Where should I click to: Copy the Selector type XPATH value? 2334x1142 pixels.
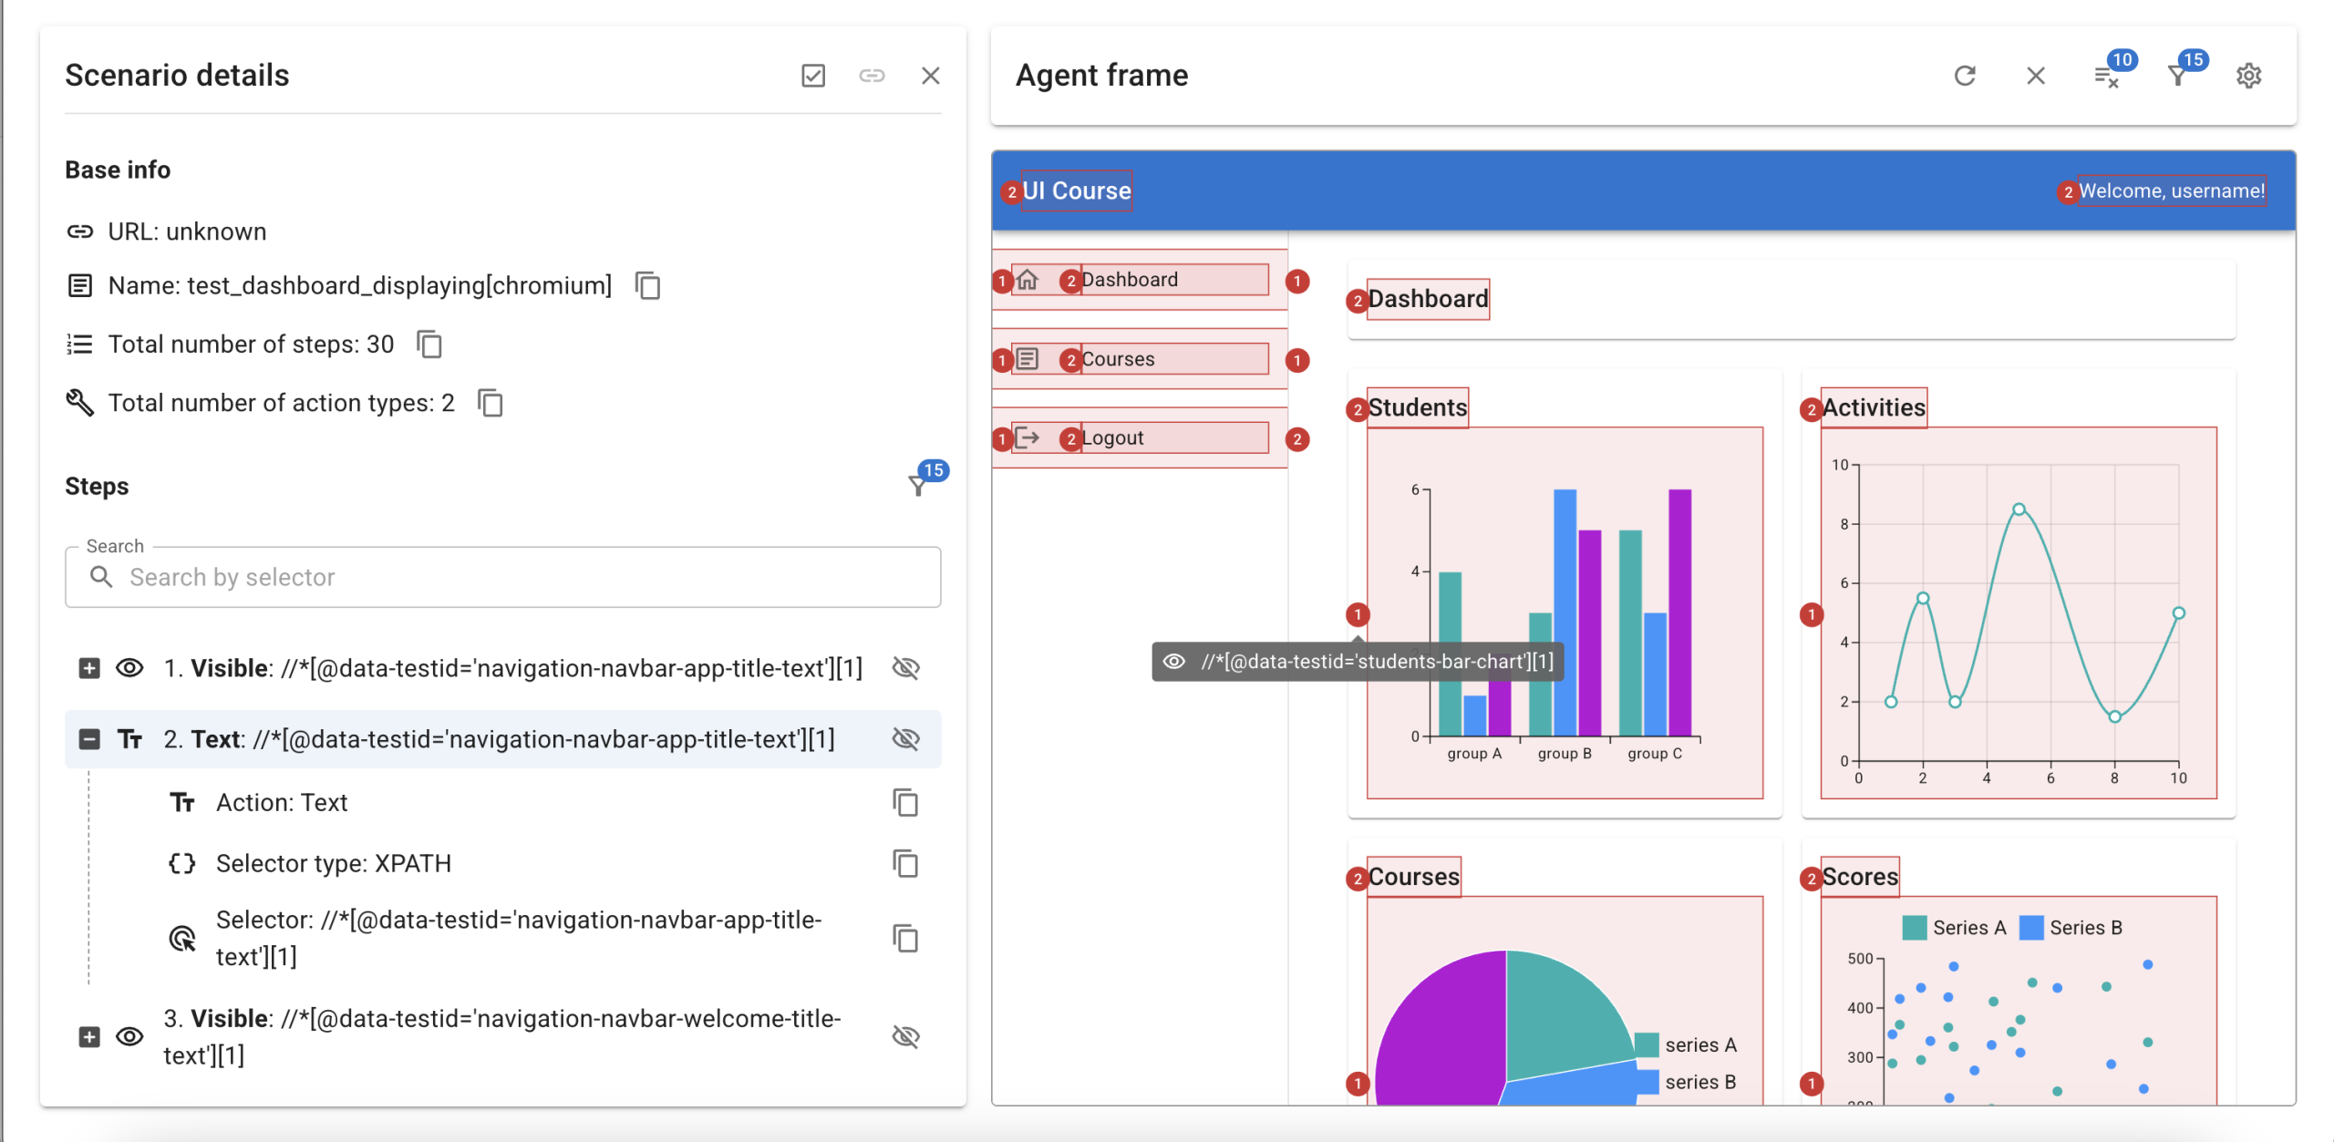[x=904, y=863]
